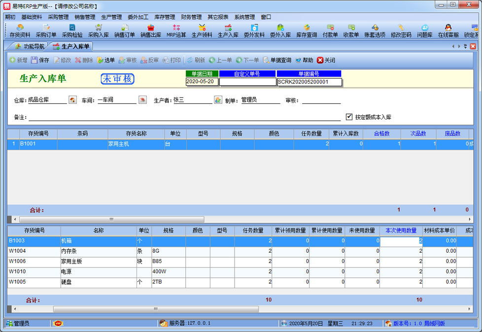Open the 库存查询 stock query icon

pos(307,31)
